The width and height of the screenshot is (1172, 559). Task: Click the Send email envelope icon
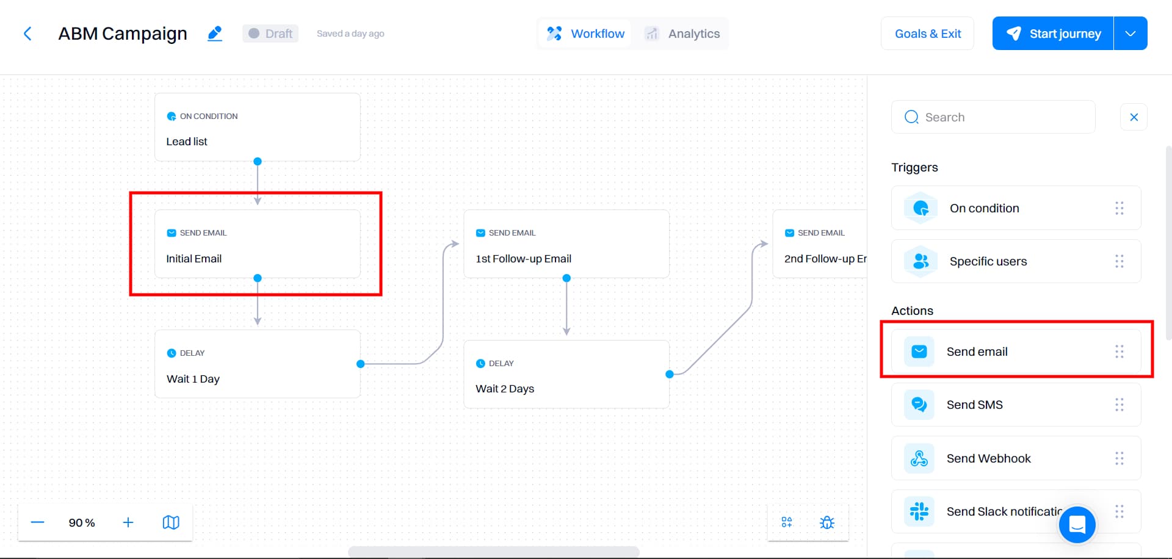pos(919,351)
